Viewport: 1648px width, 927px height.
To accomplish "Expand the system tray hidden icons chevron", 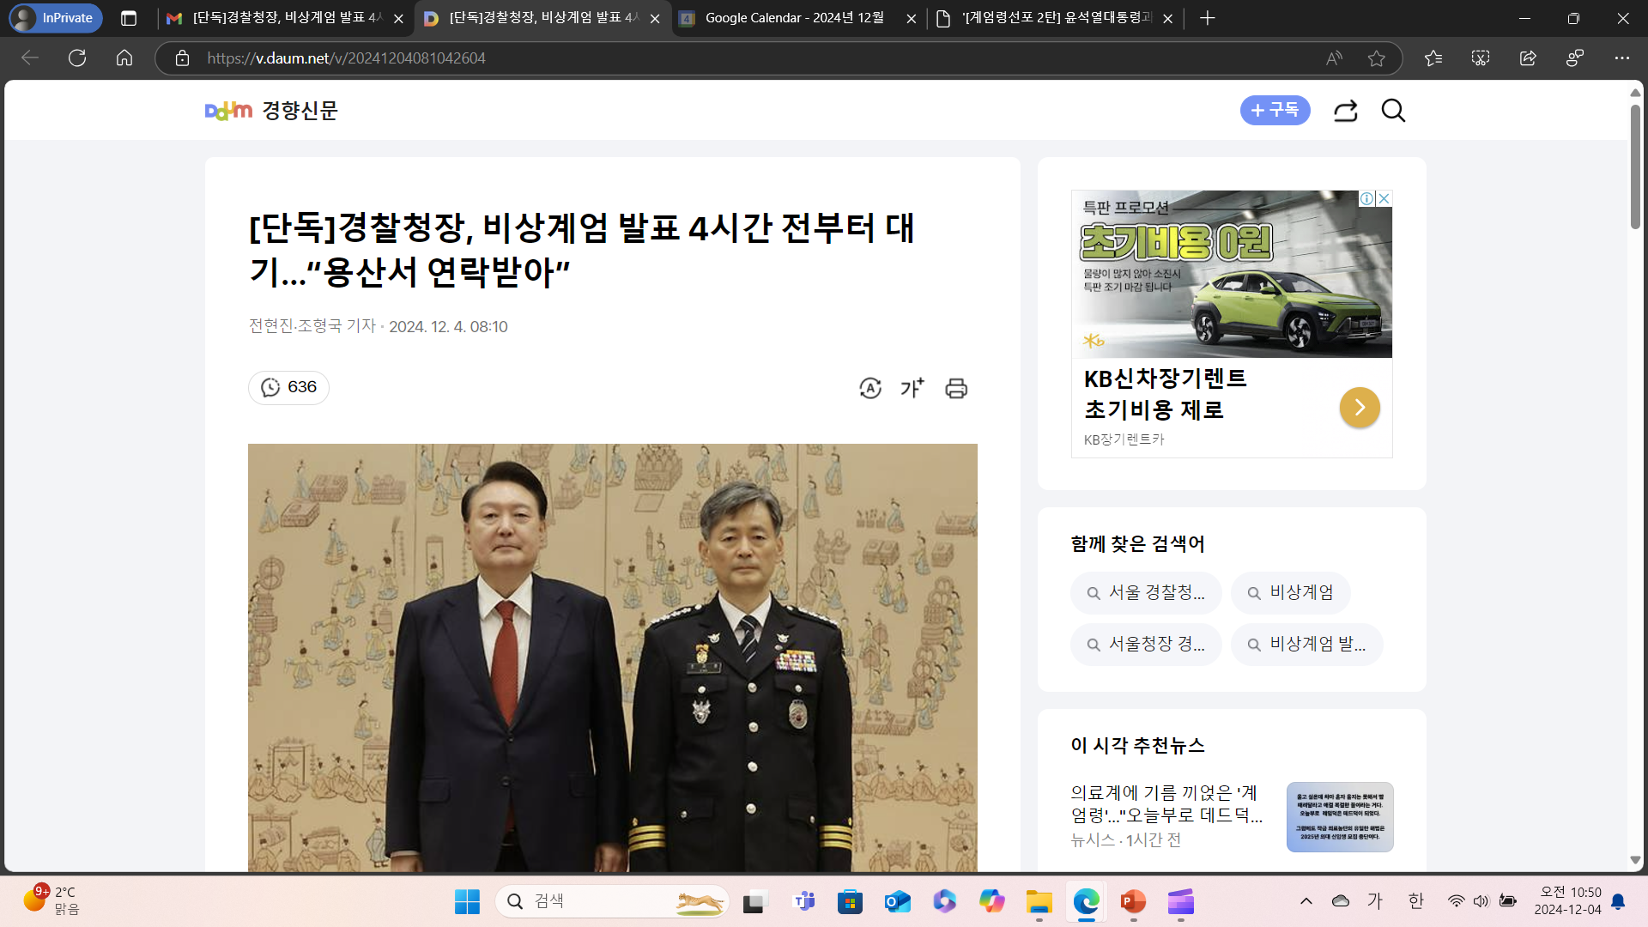I will pos(1306,901).
